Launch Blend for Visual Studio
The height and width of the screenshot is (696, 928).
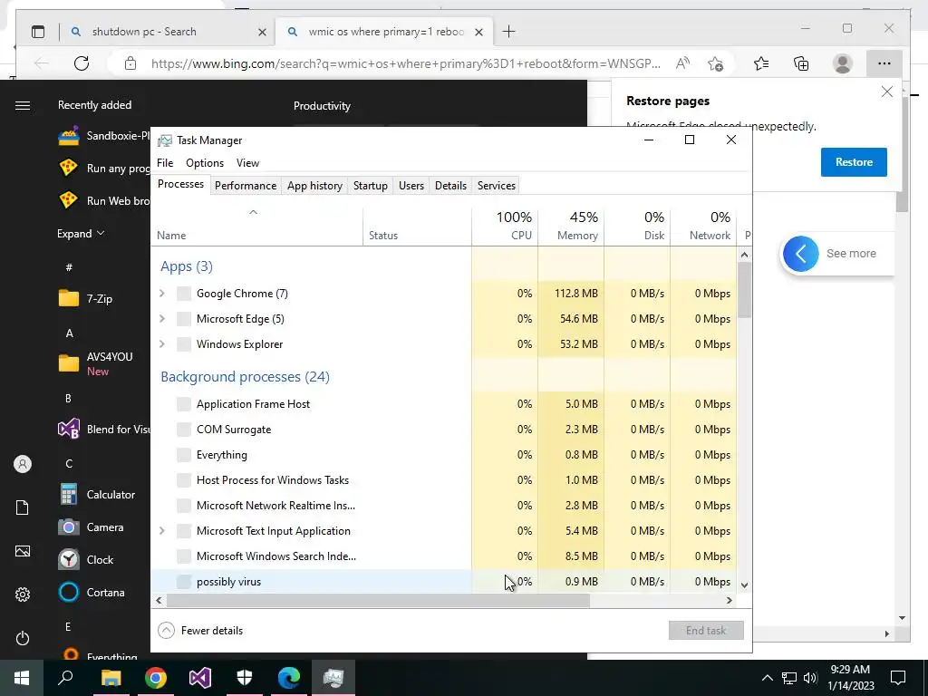tap(103, 429)
